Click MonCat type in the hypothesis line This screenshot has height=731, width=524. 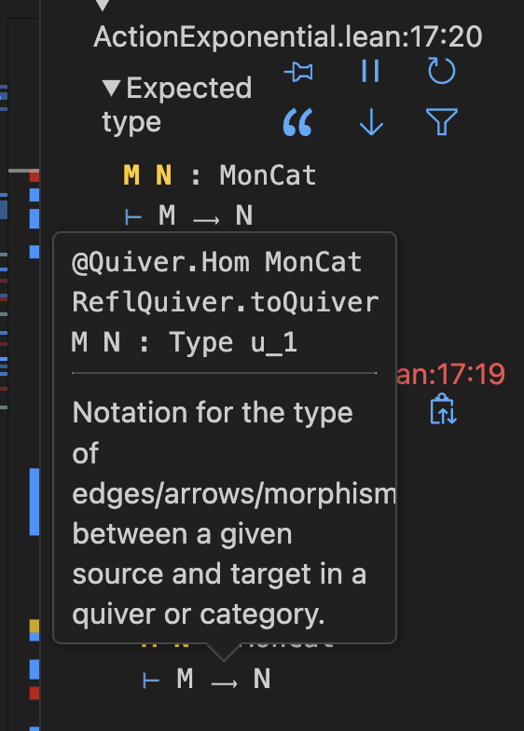268,175
